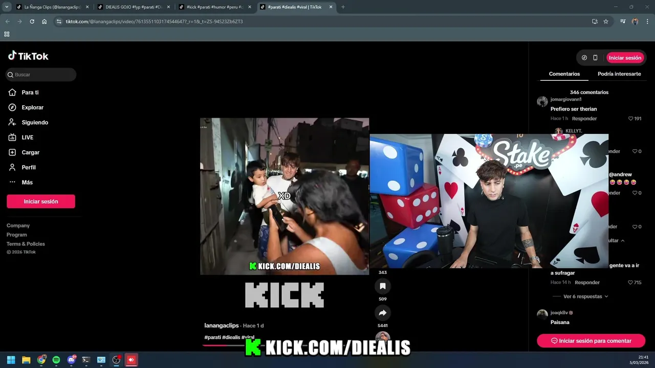This screenshot has height=368, width=655.
Task: Open the Chrome profile avatar
Action: [x=635, y=21]
